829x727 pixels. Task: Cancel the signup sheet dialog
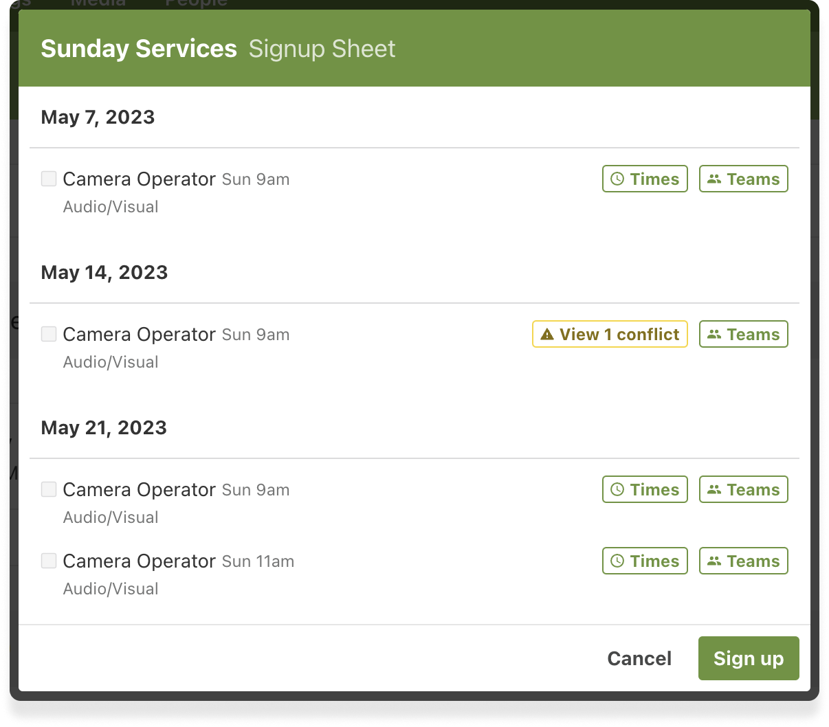click(639, 658)
